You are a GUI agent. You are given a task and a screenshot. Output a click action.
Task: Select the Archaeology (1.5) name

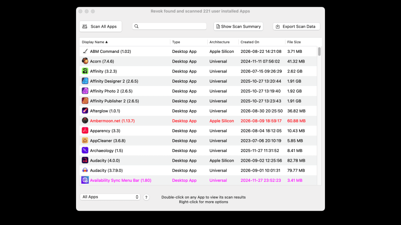(106, 151)
